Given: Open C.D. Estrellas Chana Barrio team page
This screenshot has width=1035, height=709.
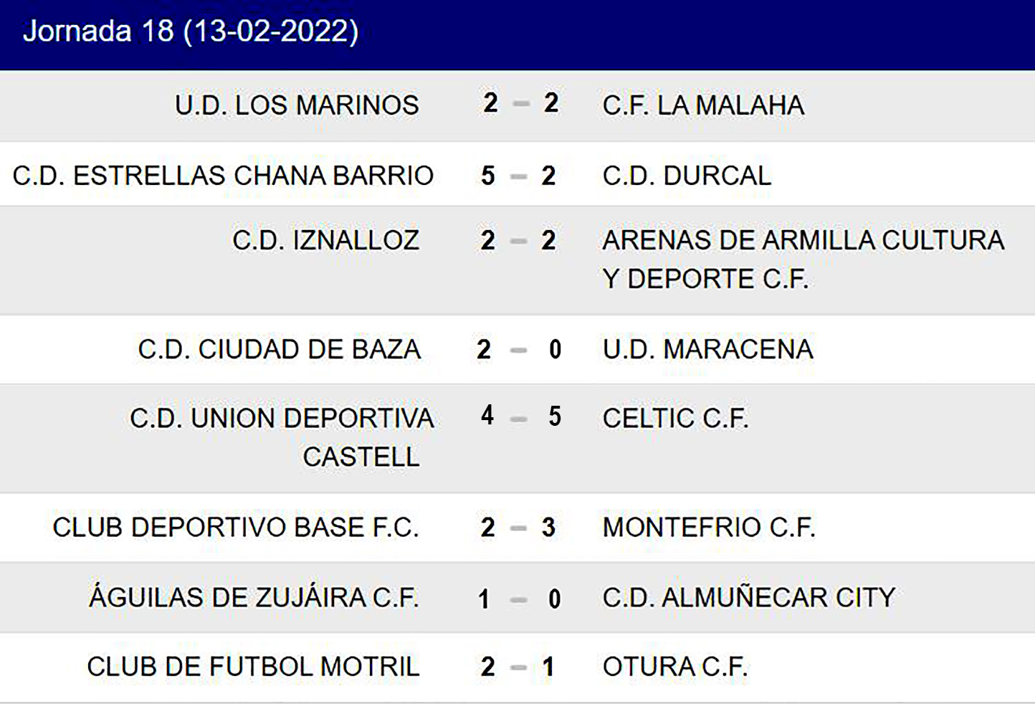Looking at the screenshot, I should tap(223, 176).
